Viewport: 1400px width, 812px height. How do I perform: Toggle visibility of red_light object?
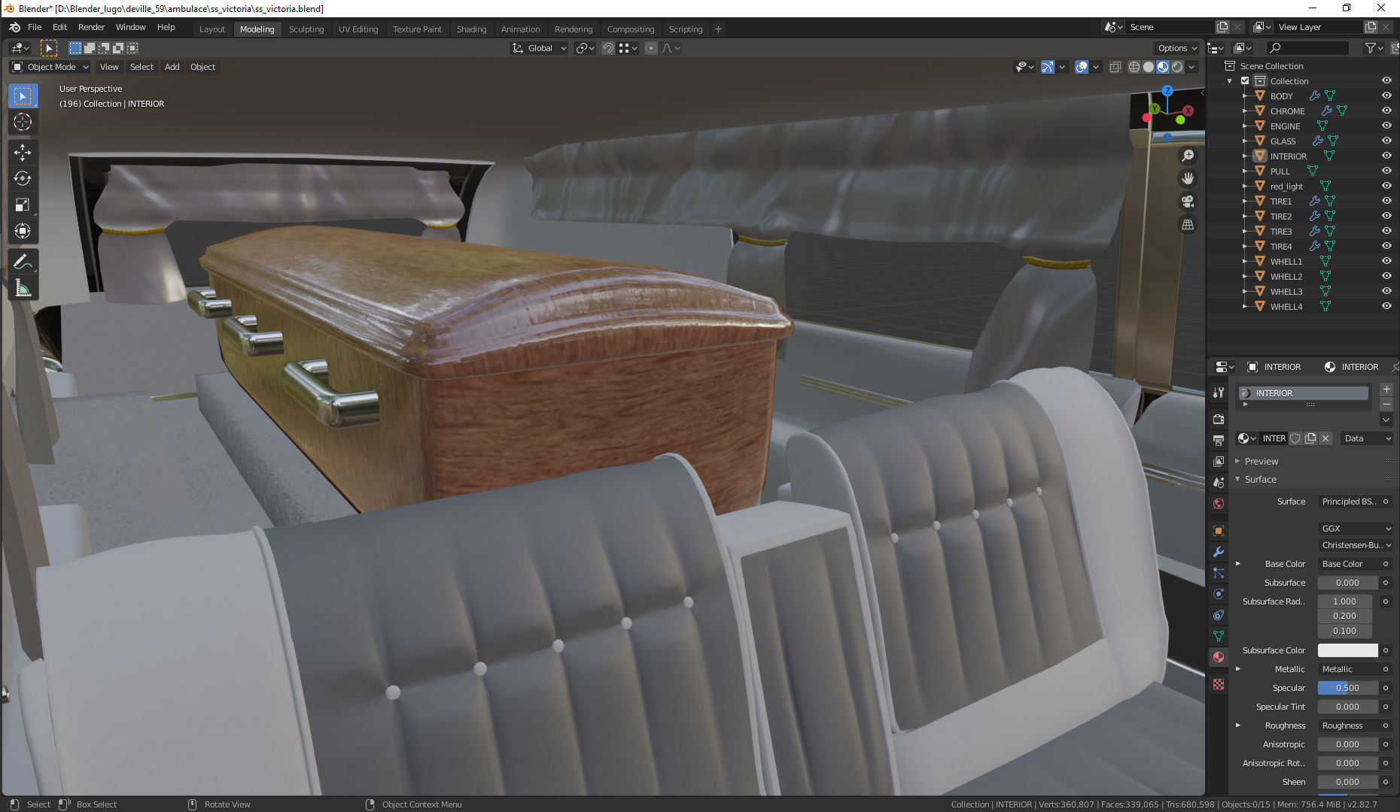pos(1386,186)
